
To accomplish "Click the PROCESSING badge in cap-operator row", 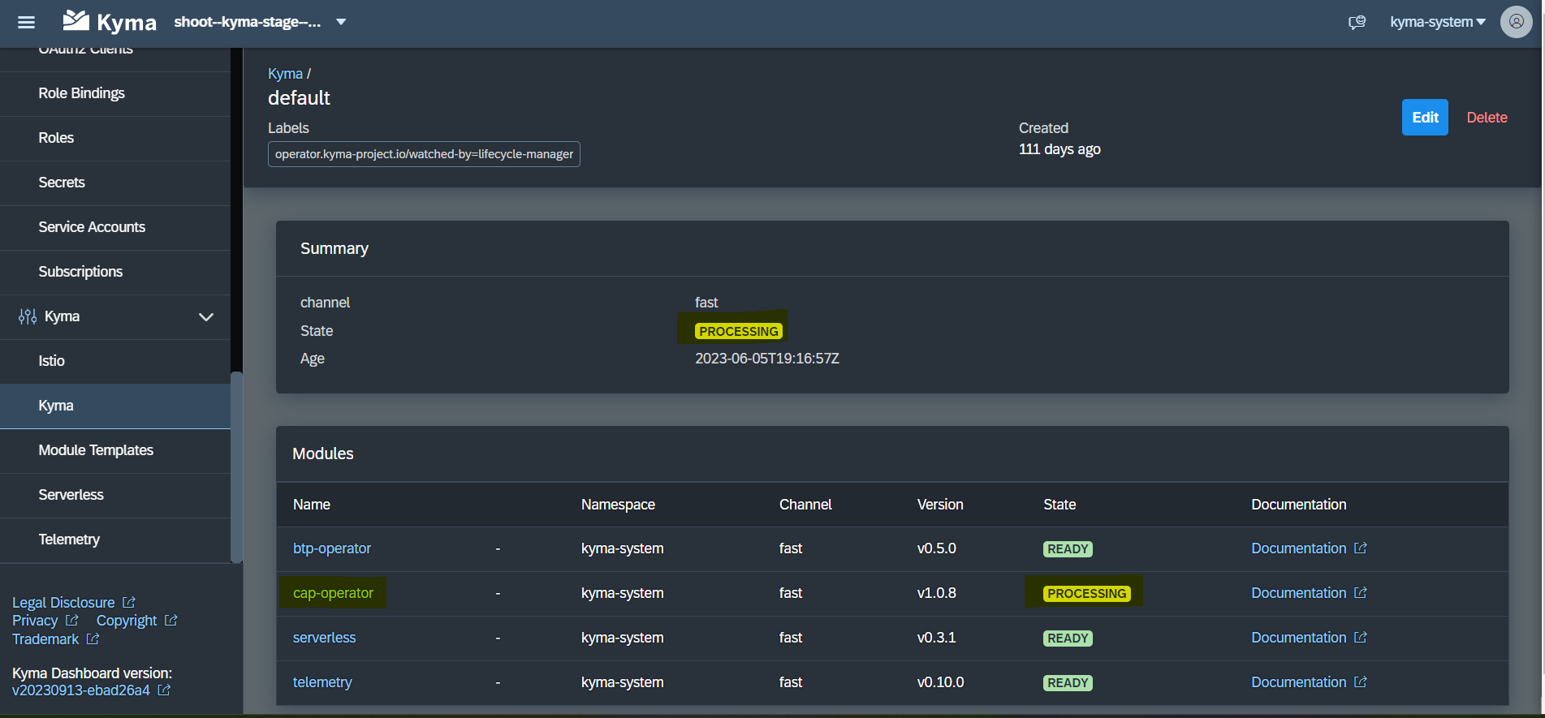I will tap(1087, 593).
